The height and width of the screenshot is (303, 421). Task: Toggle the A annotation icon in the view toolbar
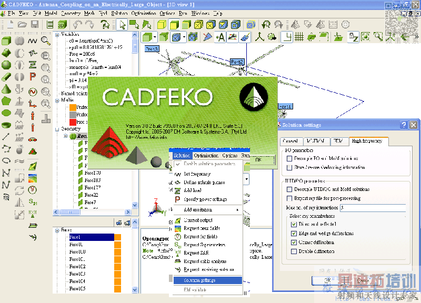[220, 37]
